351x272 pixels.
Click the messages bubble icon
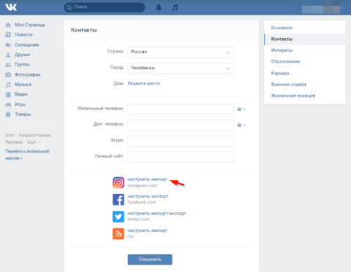(x=8, y=45)
